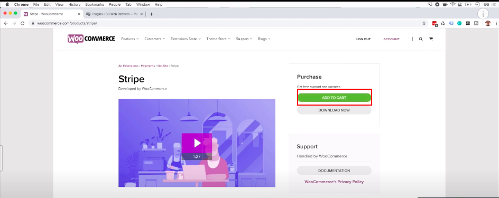Open the Help menu
This screenshot has width=499, height=198.
click(159, 4)
